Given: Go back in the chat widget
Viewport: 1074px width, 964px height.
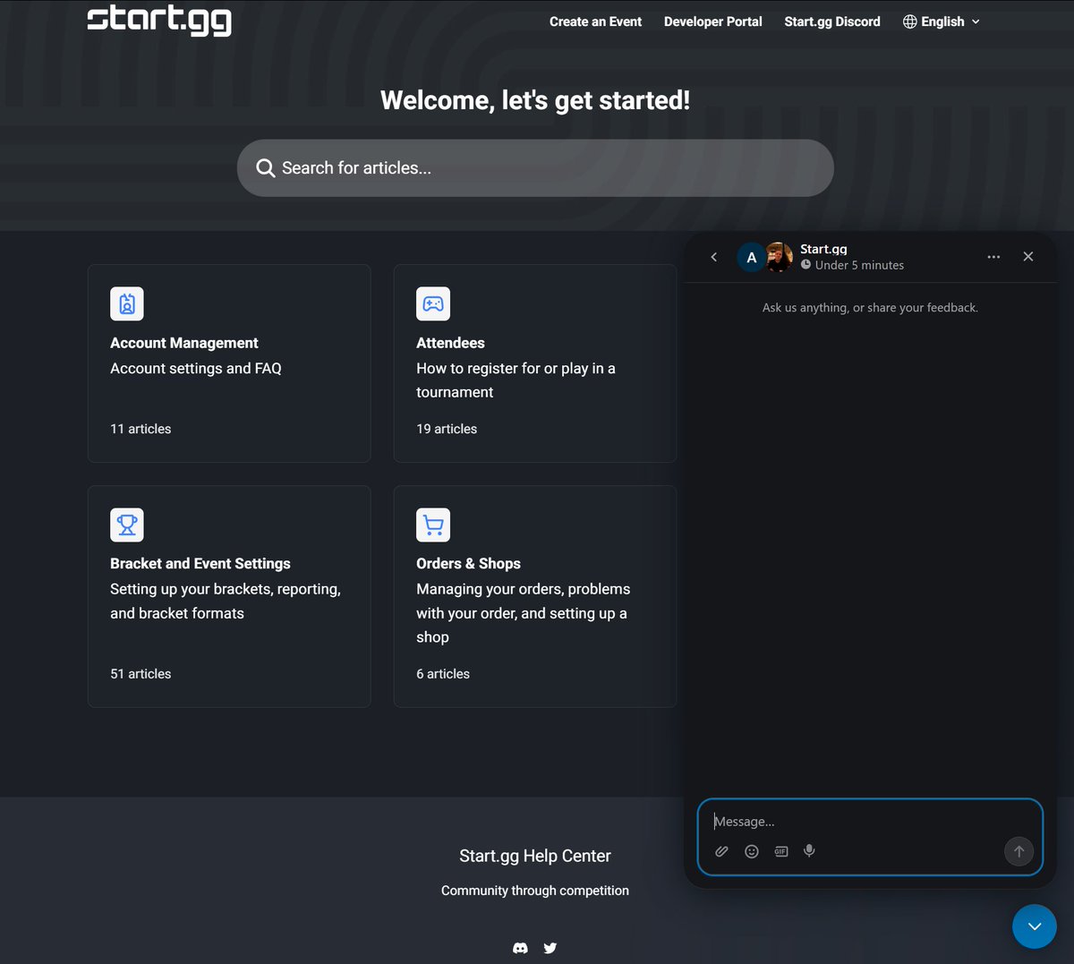Looking at the screenshot, I should [714, 257].
